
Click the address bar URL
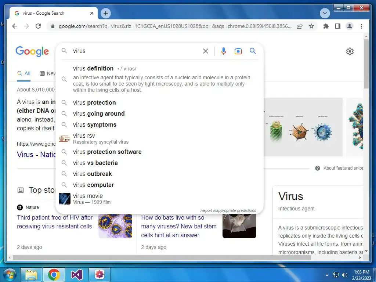coord(175,26)
